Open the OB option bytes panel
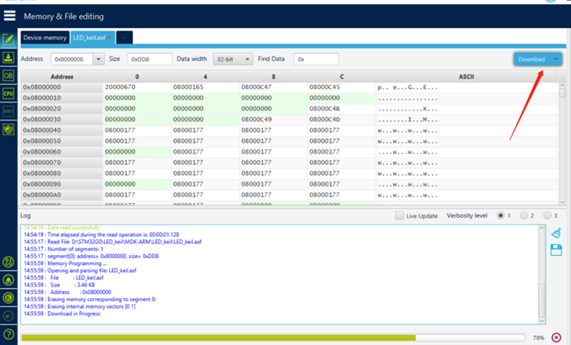 (8, 75)
